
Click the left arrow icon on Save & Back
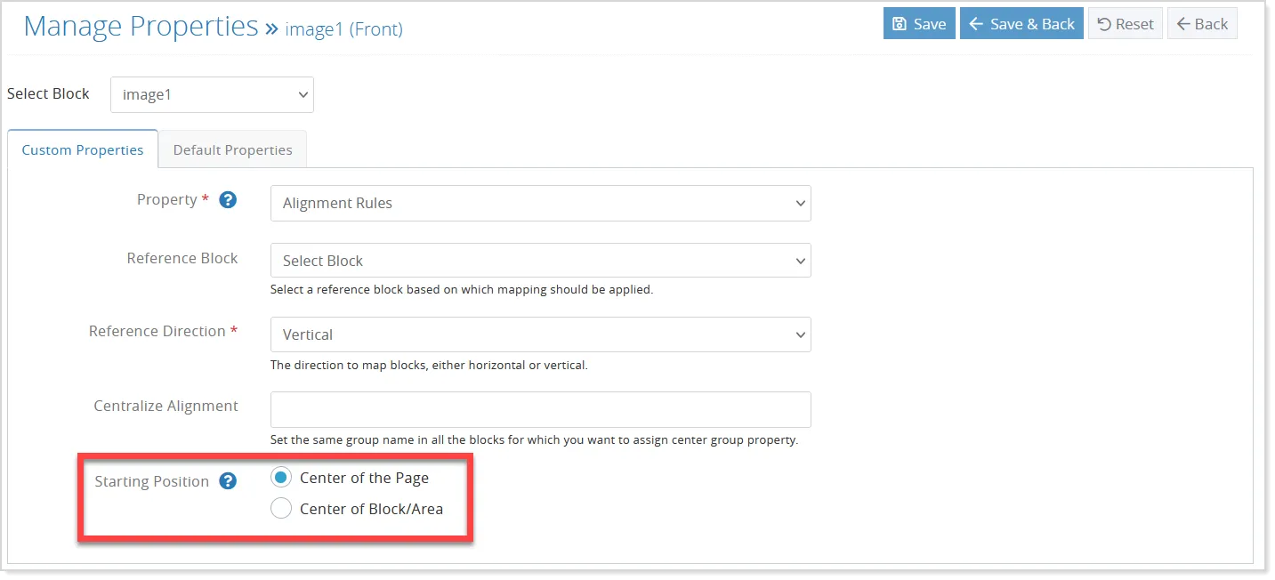pos(976,24)
